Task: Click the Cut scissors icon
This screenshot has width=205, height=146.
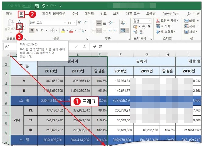Action: (19, 21)
